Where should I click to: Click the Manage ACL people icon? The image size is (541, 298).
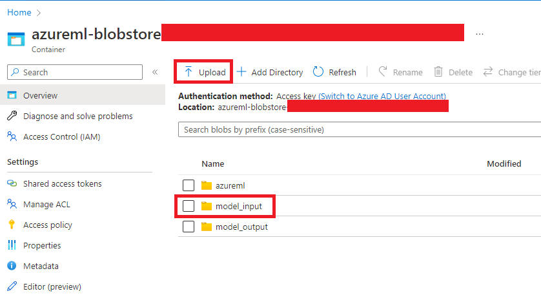[x=12, y=204]
